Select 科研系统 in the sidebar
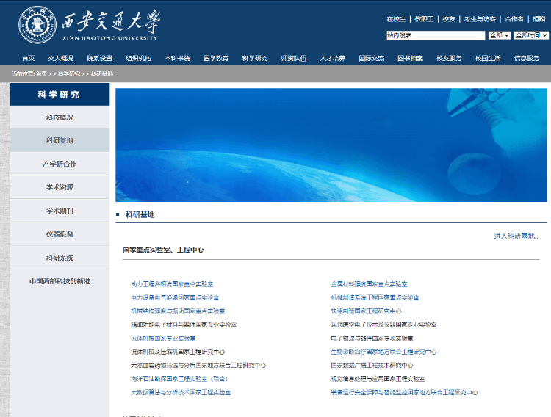 (x=60, y=258)
